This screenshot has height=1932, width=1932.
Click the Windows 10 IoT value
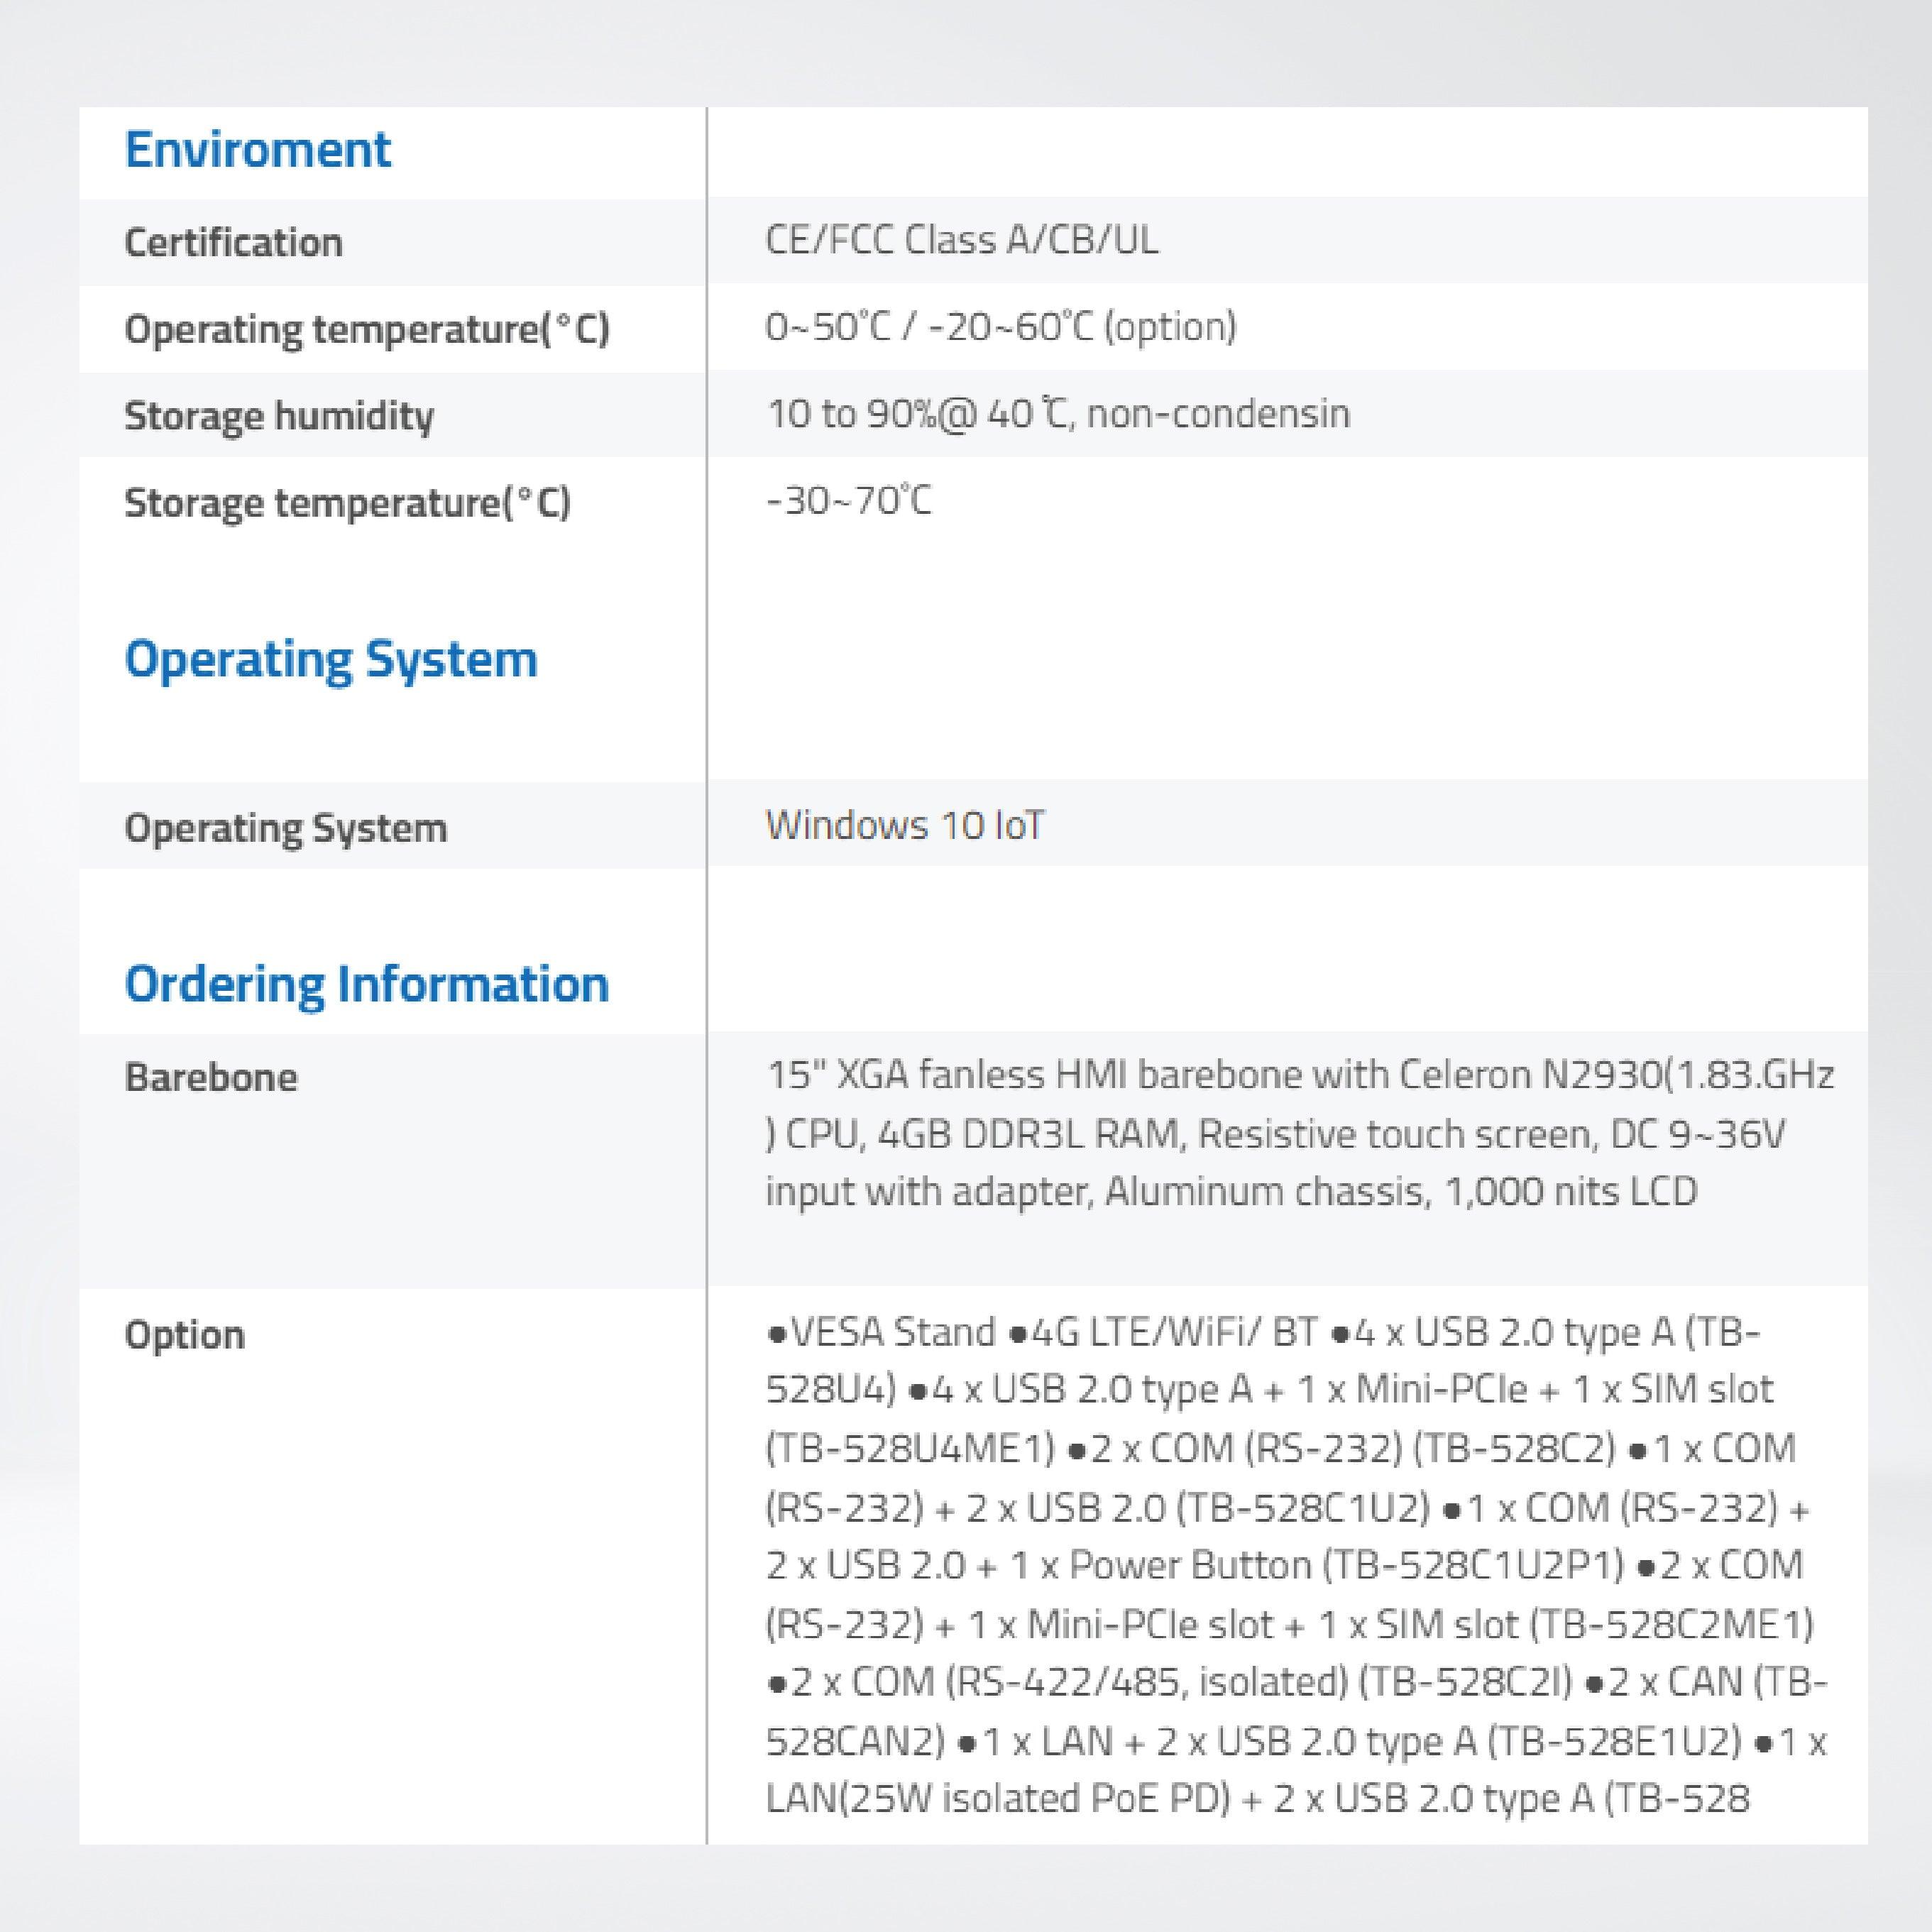pyautogui.click(x=905, y=825)
